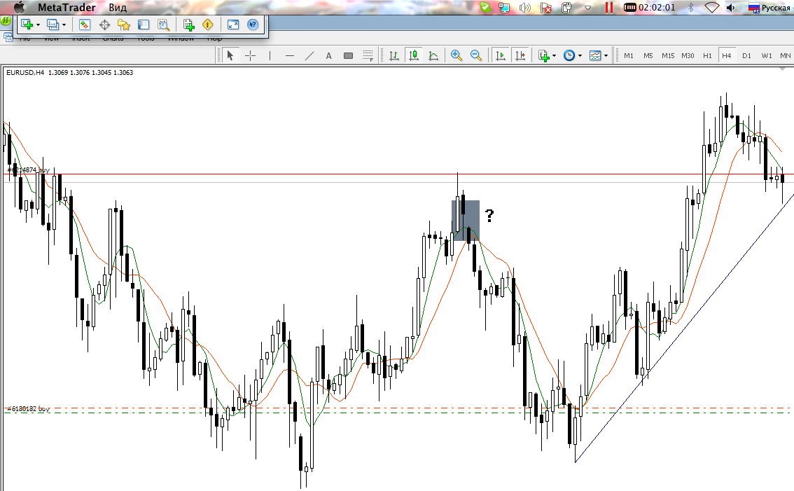Switch to the D1 timeframe
The image size is (794, 491).
(746, 56)
